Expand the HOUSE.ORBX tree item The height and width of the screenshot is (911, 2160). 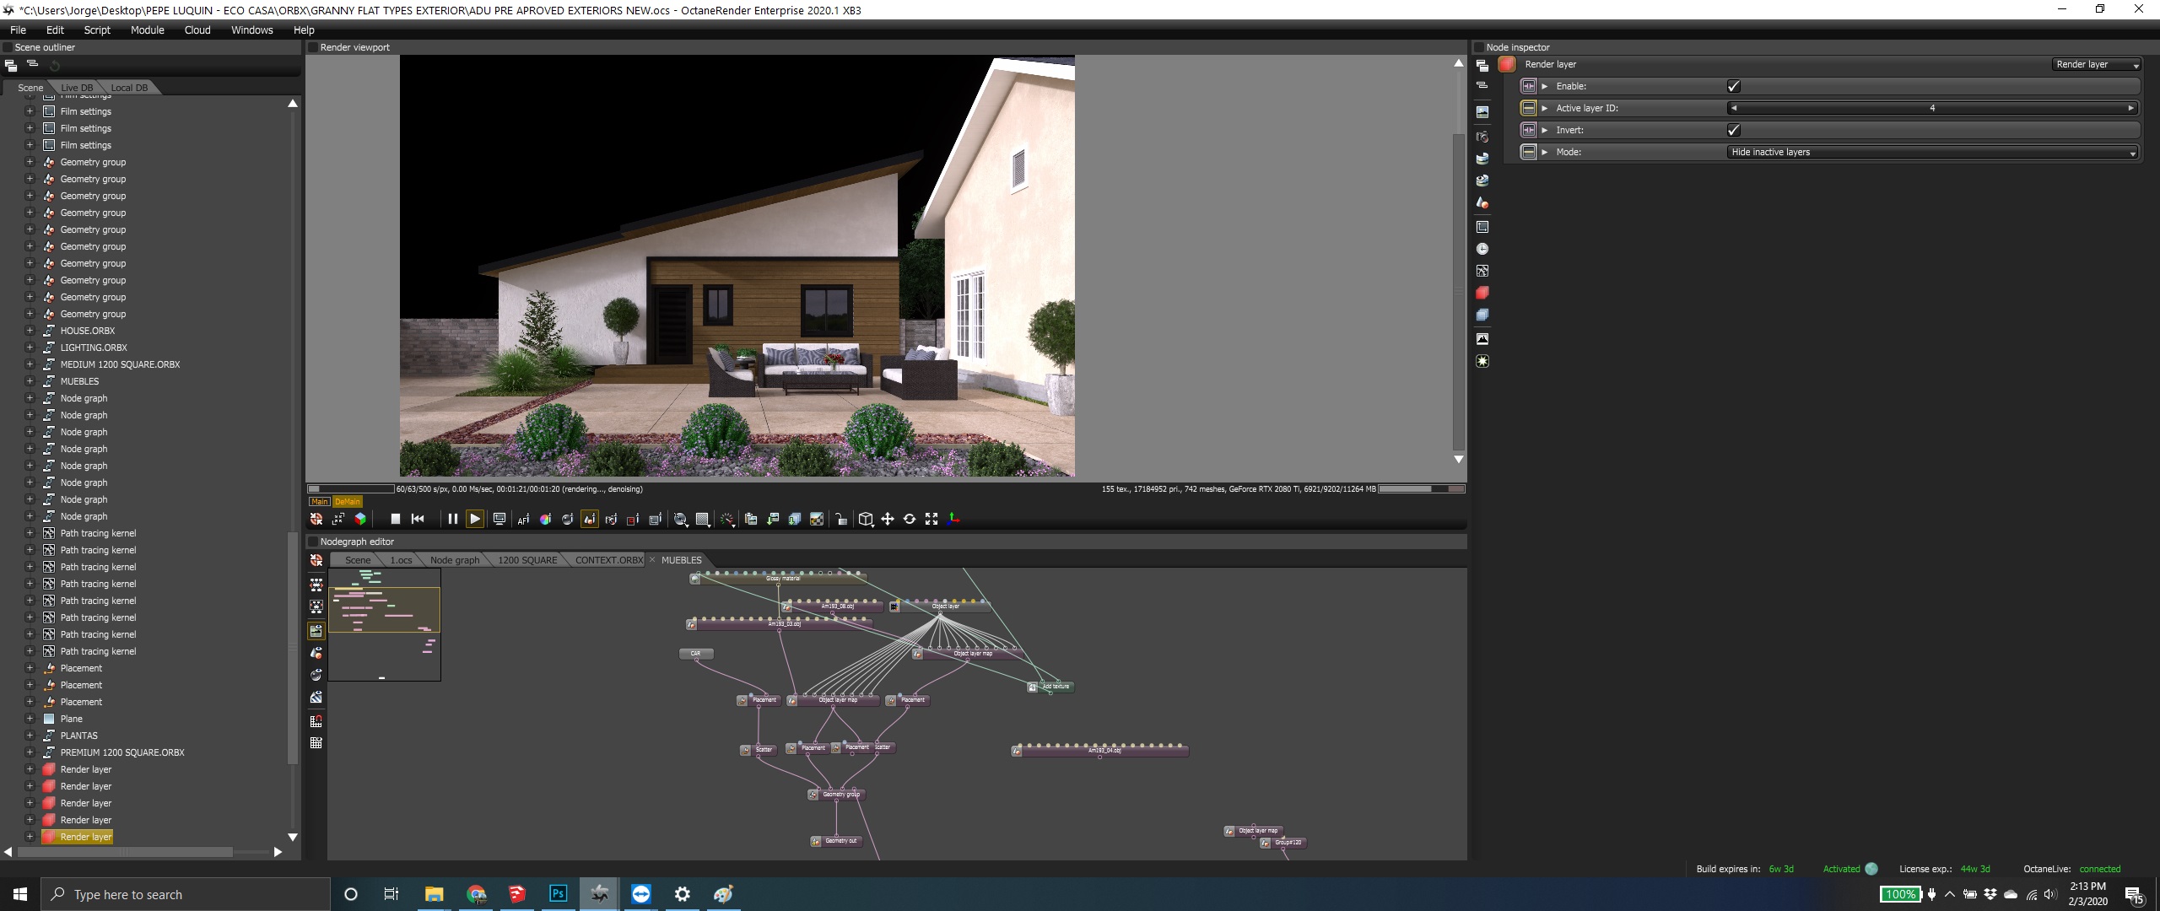(30, 331)
